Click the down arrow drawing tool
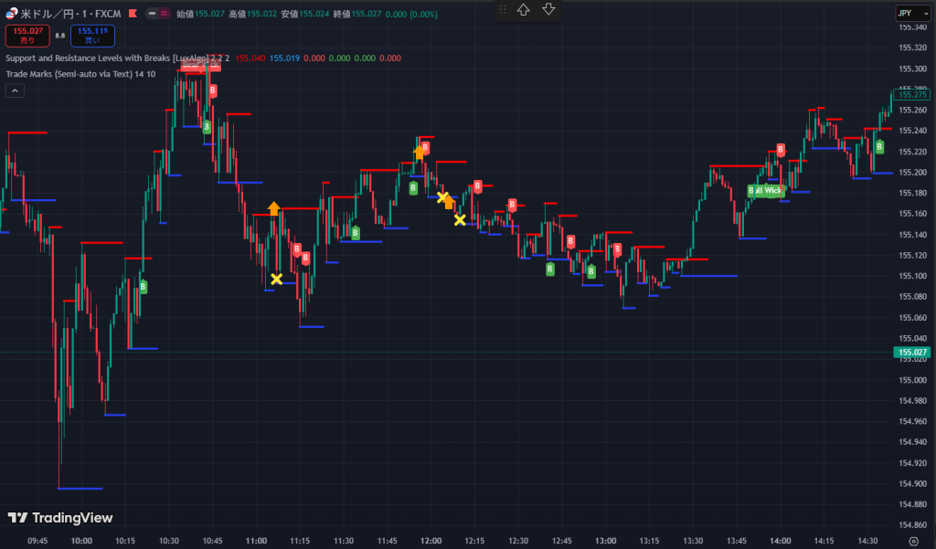The width and height of the screenshot is (936, 549). click(x=548, y=9)
